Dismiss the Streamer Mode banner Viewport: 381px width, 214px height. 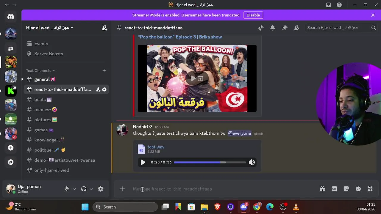click(373, 15)
